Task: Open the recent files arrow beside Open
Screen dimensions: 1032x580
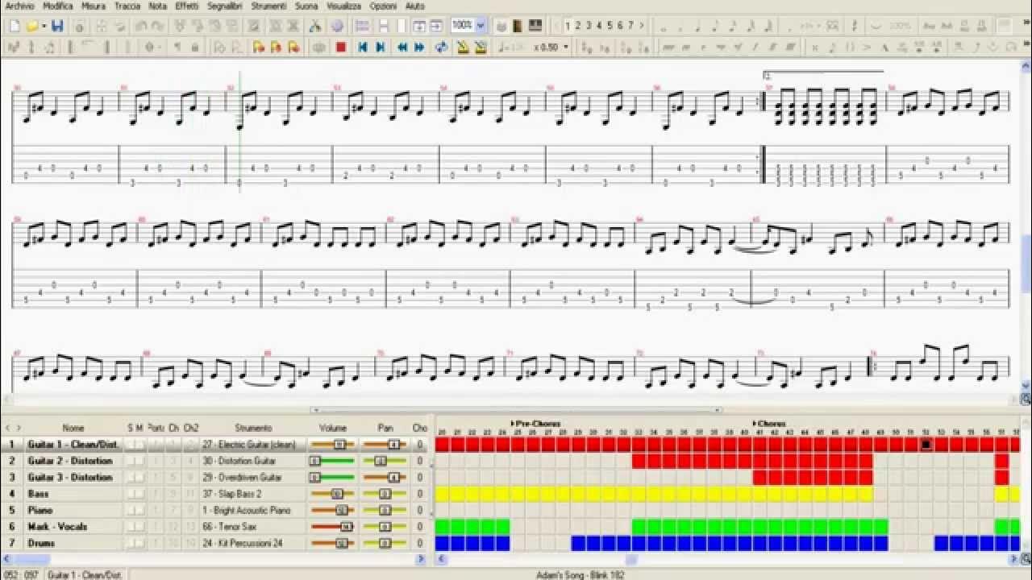Action: click(44, 26)
